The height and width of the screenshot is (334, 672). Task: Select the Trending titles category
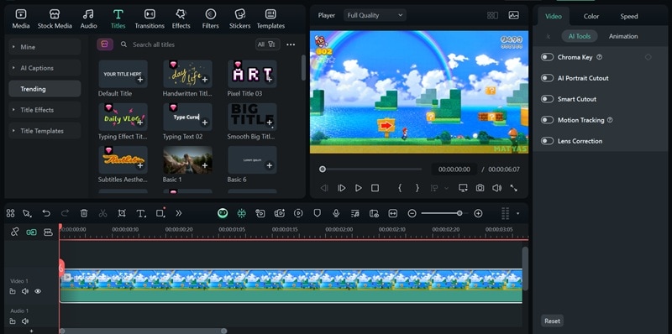[x=45, y=89]
